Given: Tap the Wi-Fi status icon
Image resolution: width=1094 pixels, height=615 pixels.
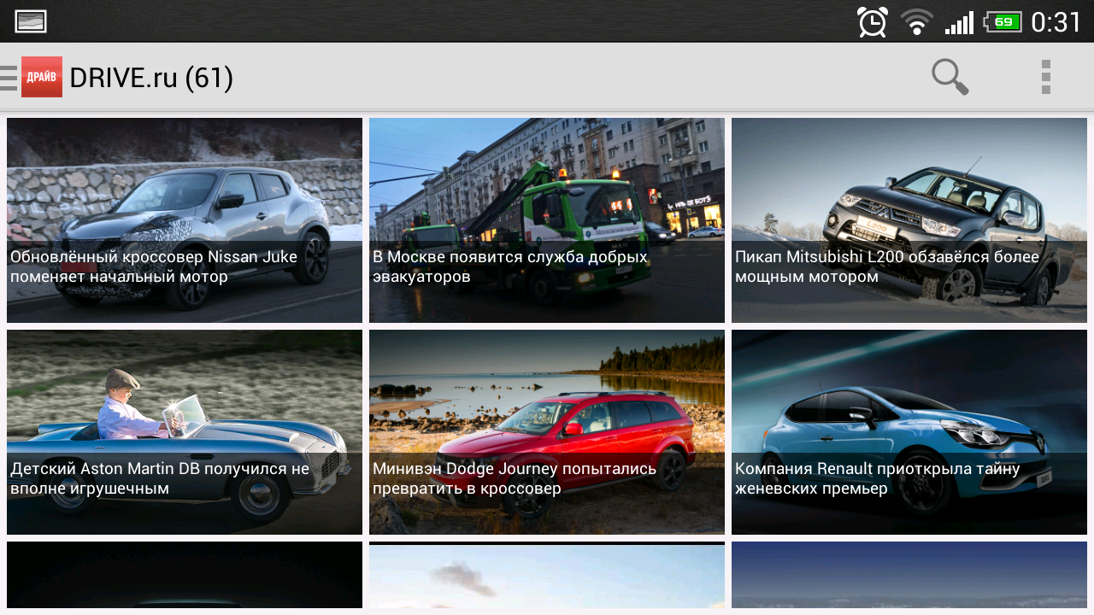Looking at the screenshot, I should click(917, 21).
